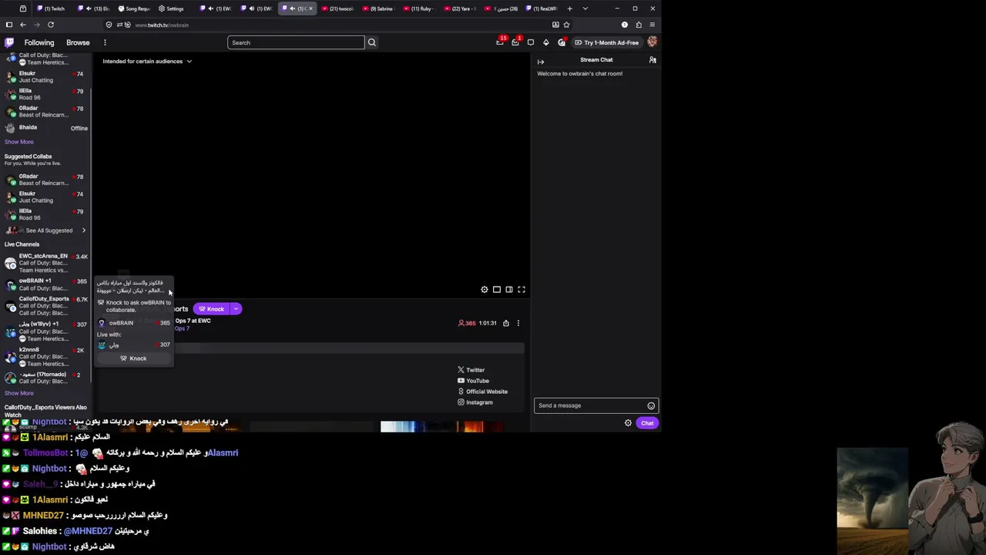Click the browser address bar URL
Image resolution: width=986 pixels, height=555 pixels.
point(162,25)
